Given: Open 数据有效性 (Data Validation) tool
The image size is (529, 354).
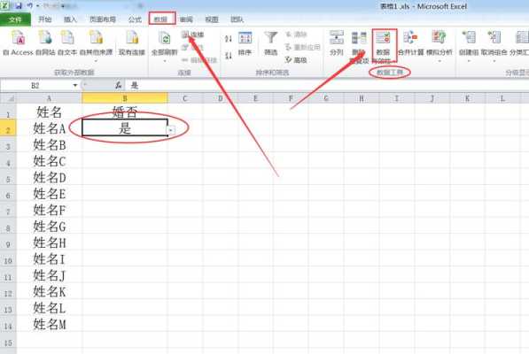Looking at the screenshot, I should (x=384, y=46).
